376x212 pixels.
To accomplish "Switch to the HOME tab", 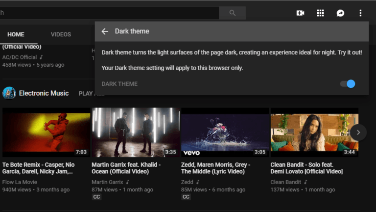I will pos(16,34).
